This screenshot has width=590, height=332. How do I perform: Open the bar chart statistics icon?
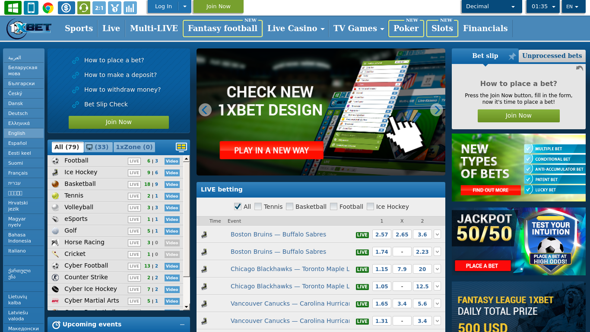[x=130, y=7]
